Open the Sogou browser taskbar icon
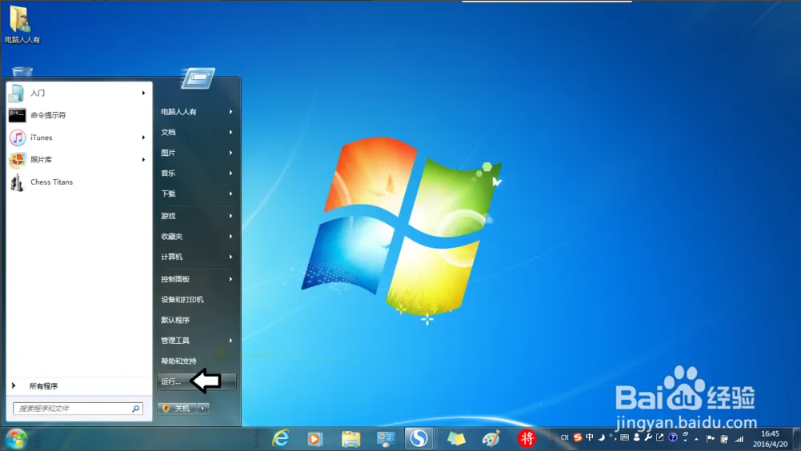 (x=419, y=438)
